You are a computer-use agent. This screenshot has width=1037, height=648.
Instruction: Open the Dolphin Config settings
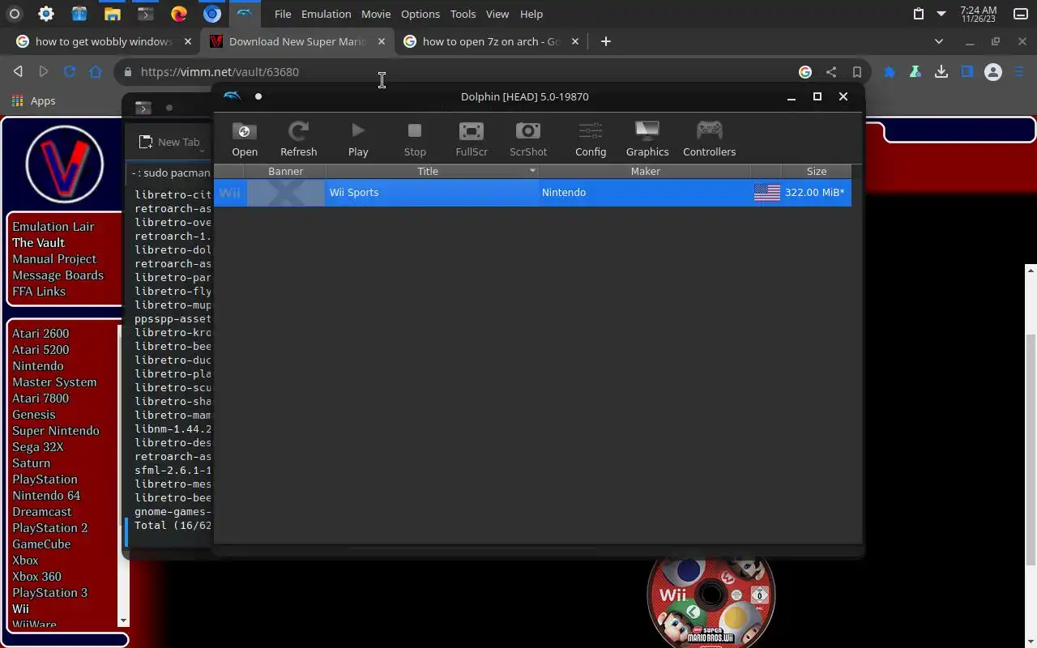(x=591, y=139)
